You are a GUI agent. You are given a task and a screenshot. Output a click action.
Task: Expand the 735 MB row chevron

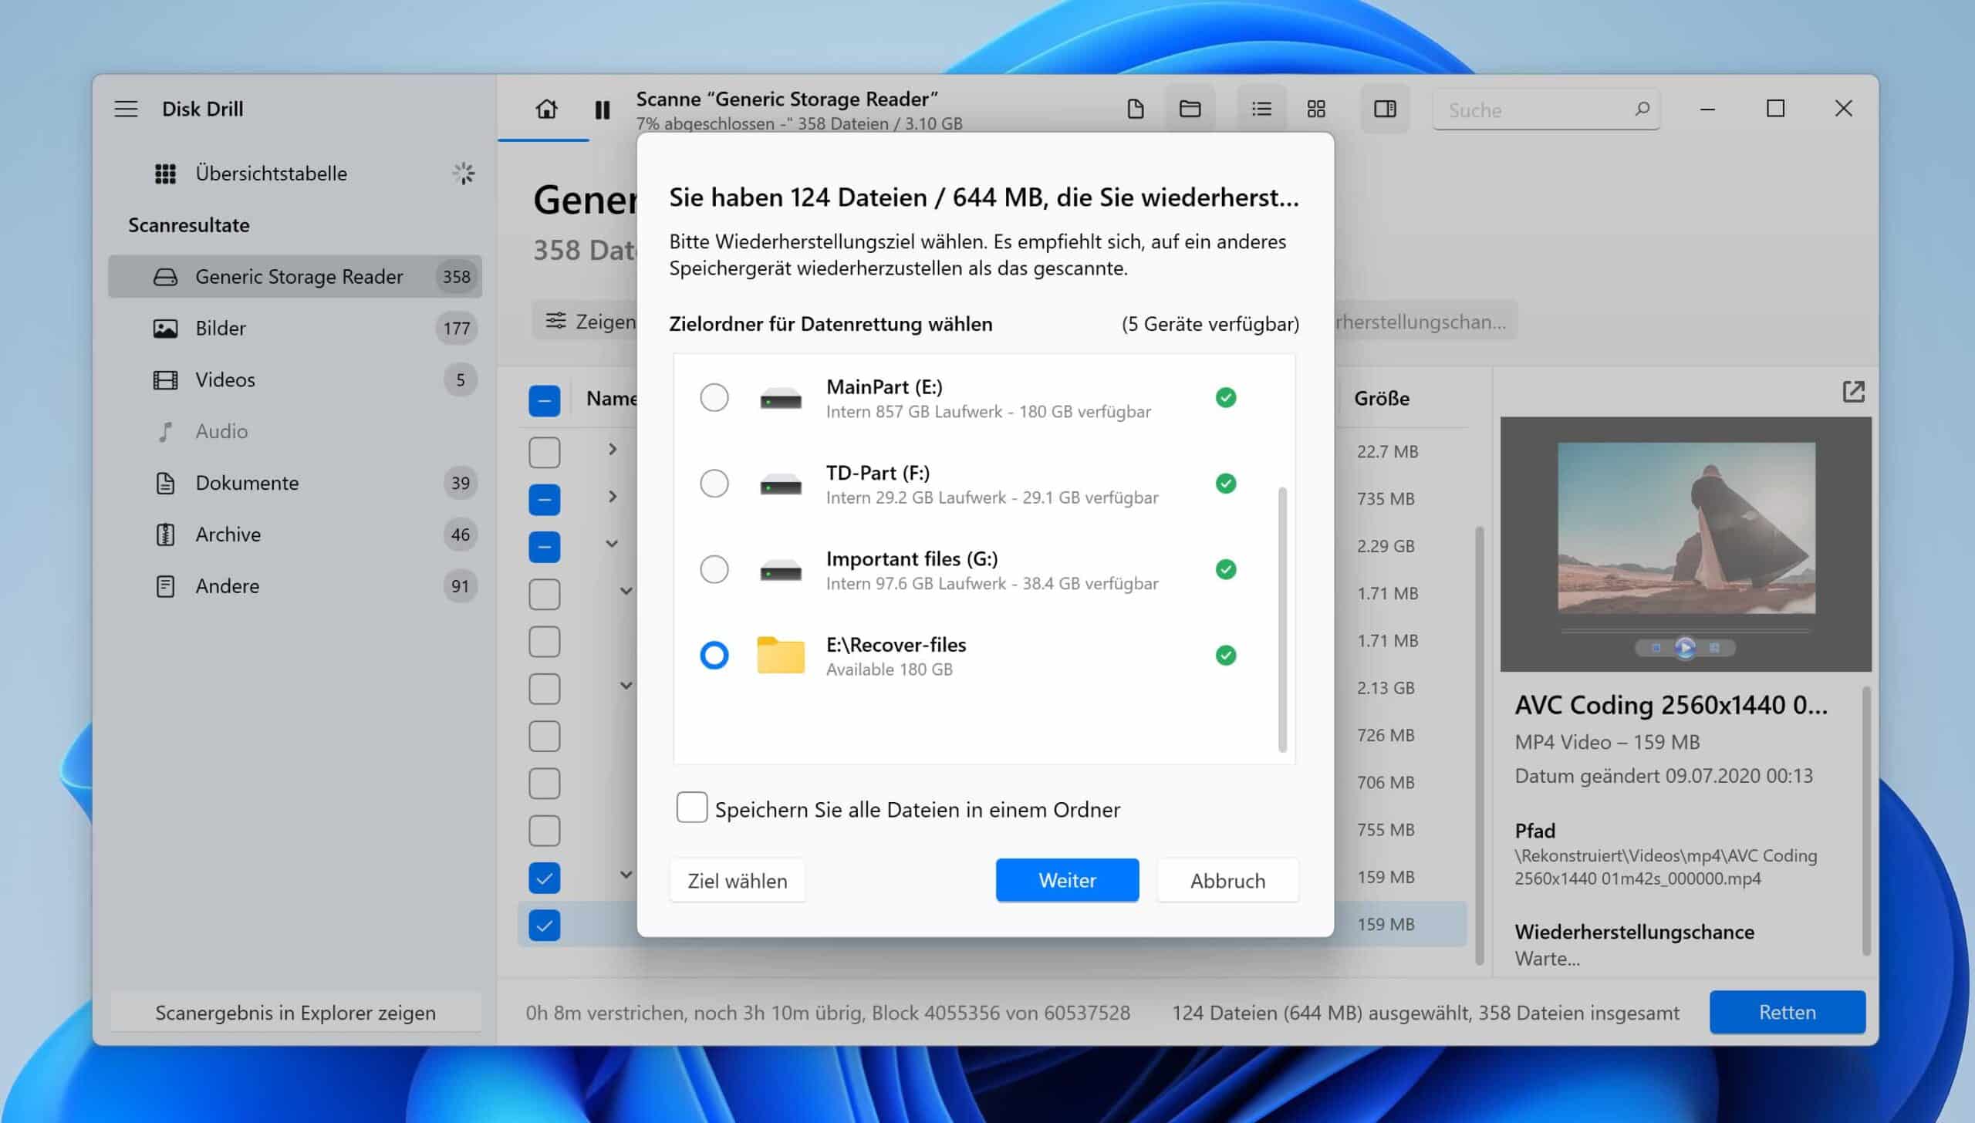pos(613,496)
